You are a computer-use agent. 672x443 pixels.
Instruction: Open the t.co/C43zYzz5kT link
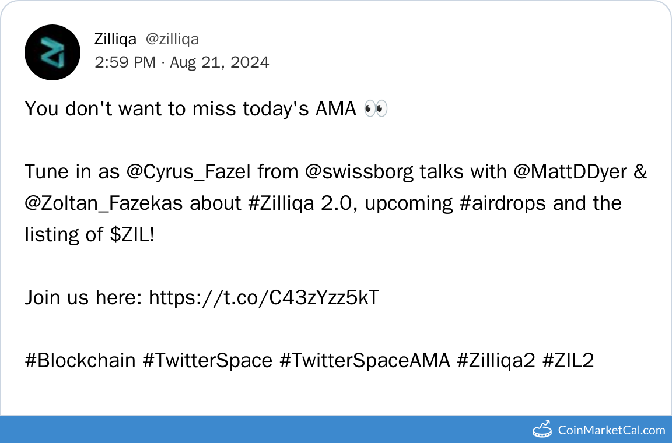264,298
